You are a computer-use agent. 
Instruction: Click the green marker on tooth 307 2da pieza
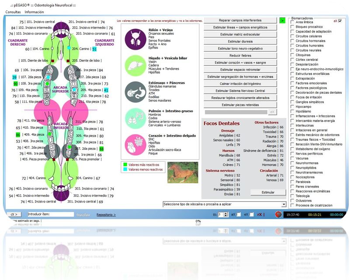pyautogui.click(x=70, y=147)
